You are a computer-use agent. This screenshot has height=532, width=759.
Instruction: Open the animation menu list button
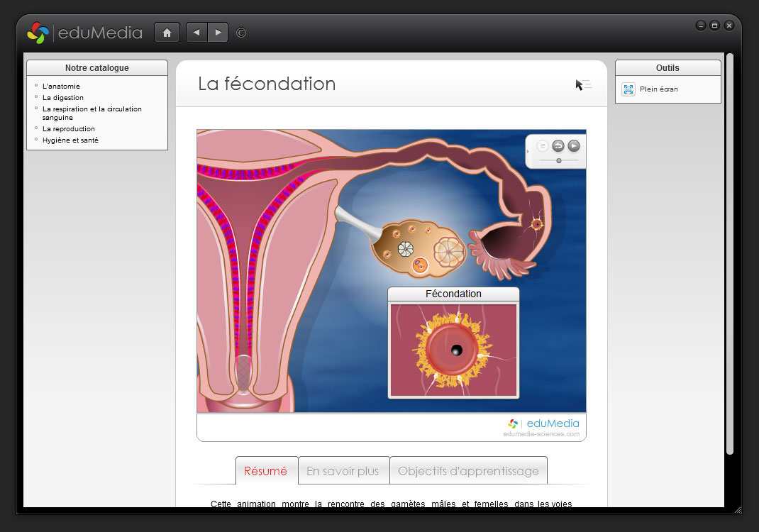click(543, 145)
